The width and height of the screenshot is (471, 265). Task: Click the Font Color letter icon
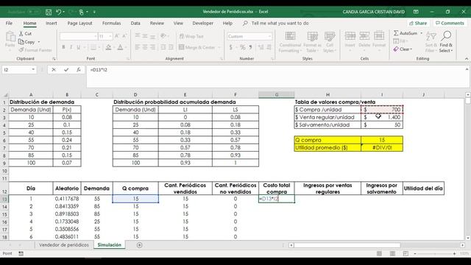coord(120,47)
